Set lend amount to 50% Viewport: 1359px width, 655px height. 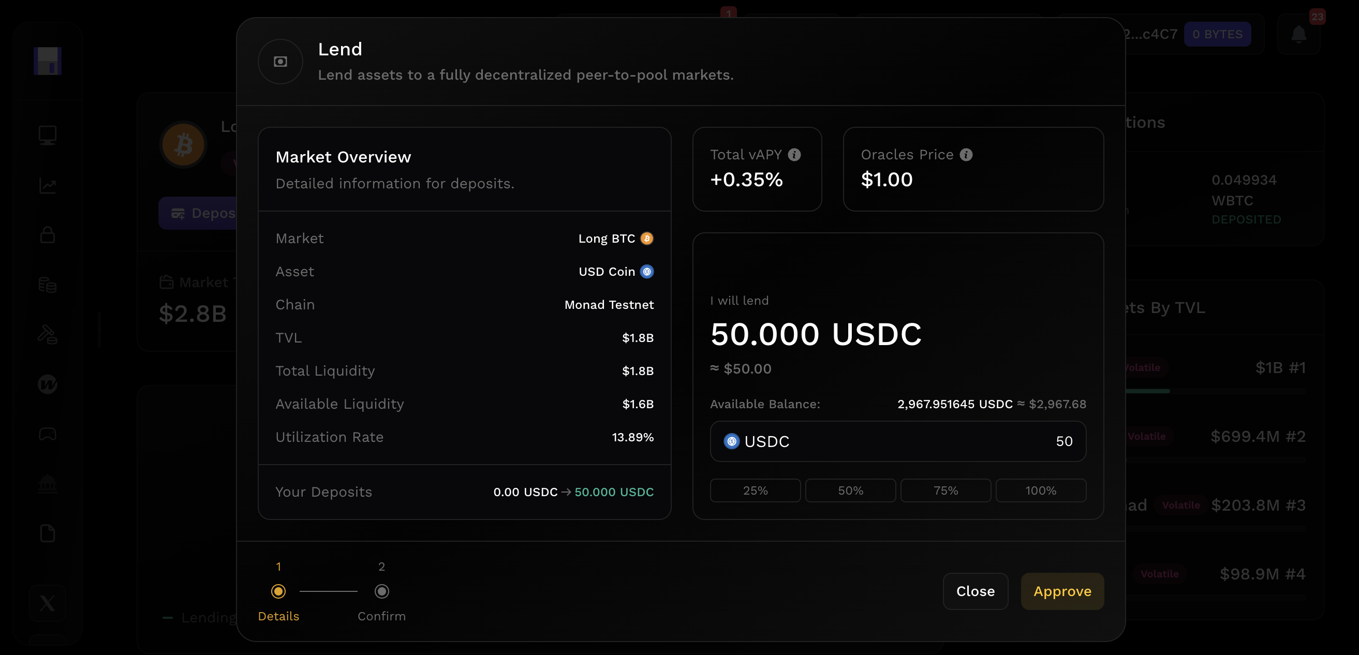[x=850, y=490]
